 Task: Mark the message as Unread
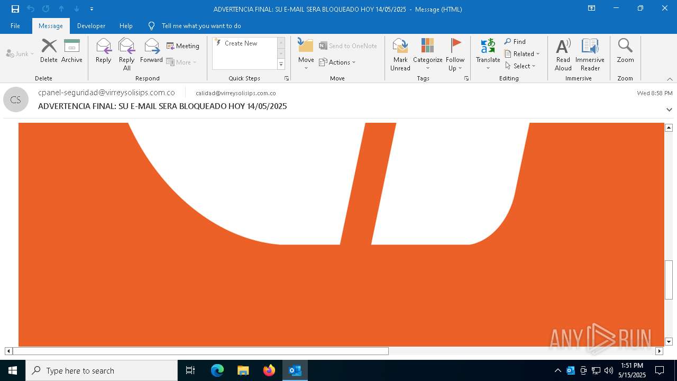(x=400, y=55)
